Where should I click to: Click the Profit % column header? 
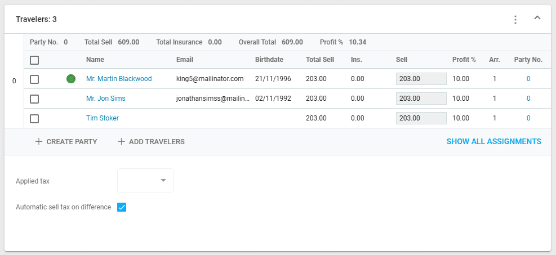[x=464, y=60]
